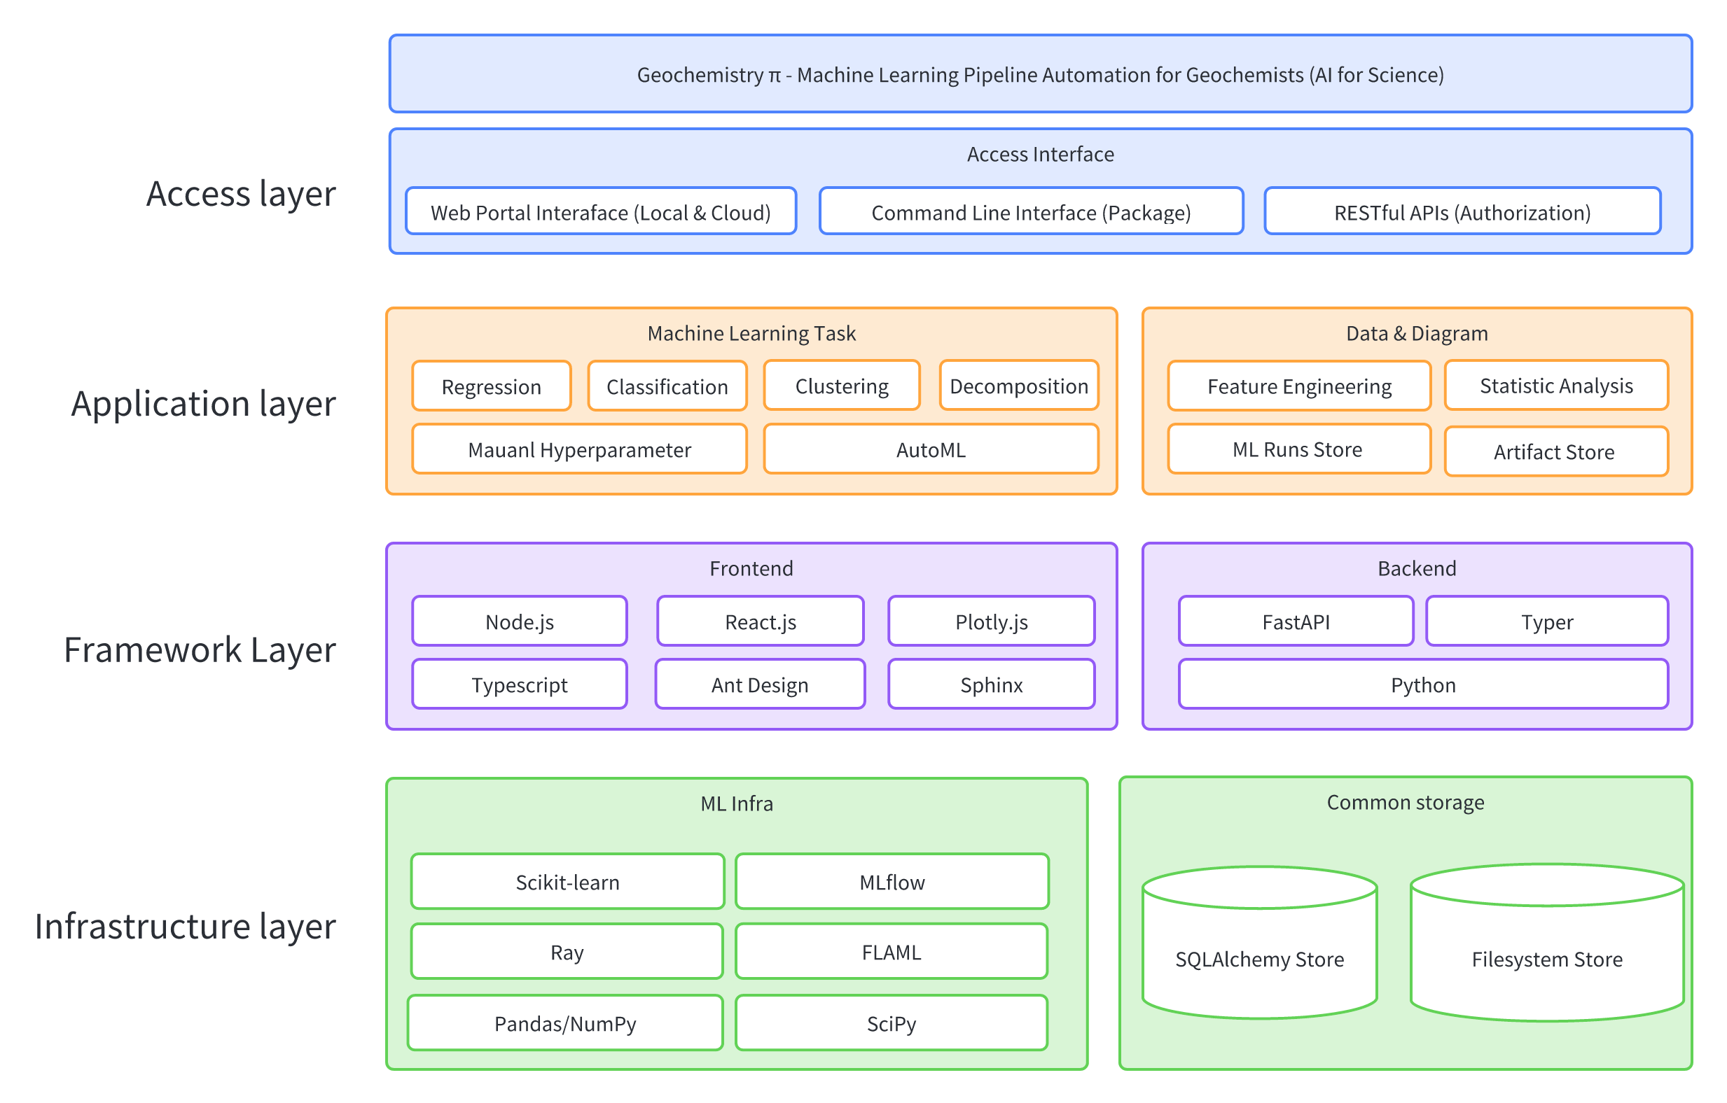Open the AutoML module
Screen dimensions: 1727x1103
click(x=930, y=450)
